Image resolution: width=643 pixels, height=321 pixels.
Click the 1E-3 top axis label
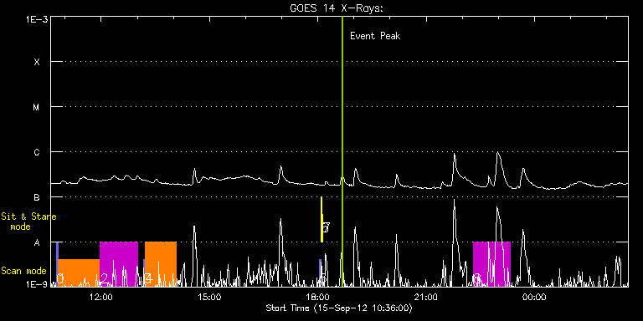37,19
